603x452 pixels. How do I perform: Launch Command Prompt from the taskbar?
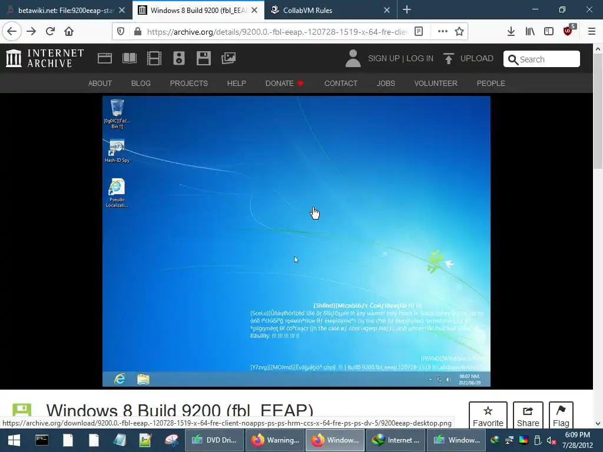pos(42,440)
